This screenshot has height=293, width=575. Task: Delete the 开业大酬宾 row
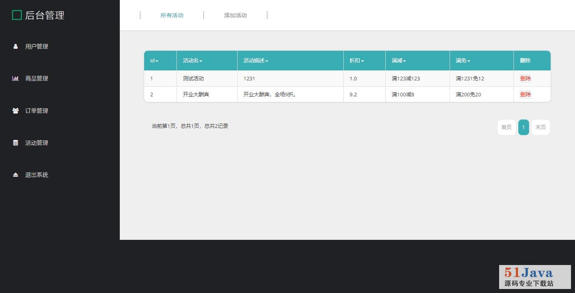525,94
